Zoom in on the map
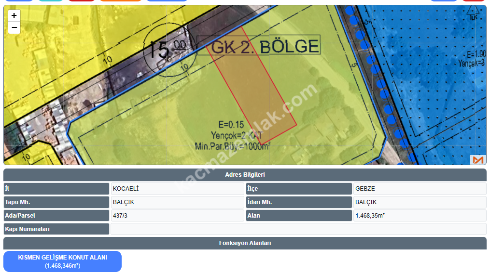 pos(14,15)
